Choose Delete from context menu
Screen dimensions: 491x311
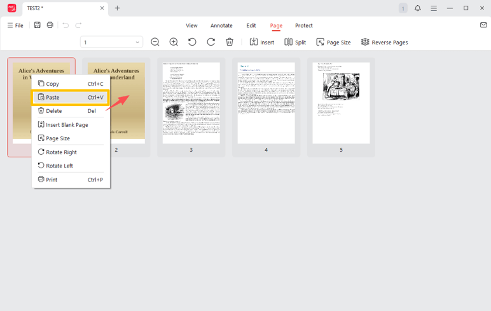click(71, 111)
